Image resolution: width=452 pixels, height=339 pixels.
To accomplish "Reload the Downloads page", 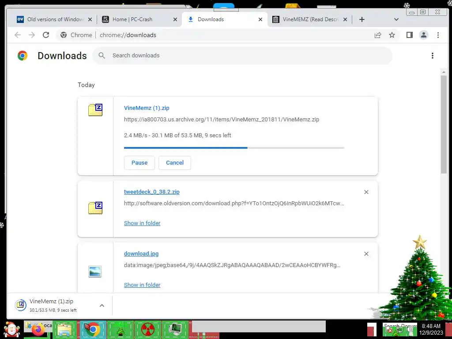I will pos(46,35).
